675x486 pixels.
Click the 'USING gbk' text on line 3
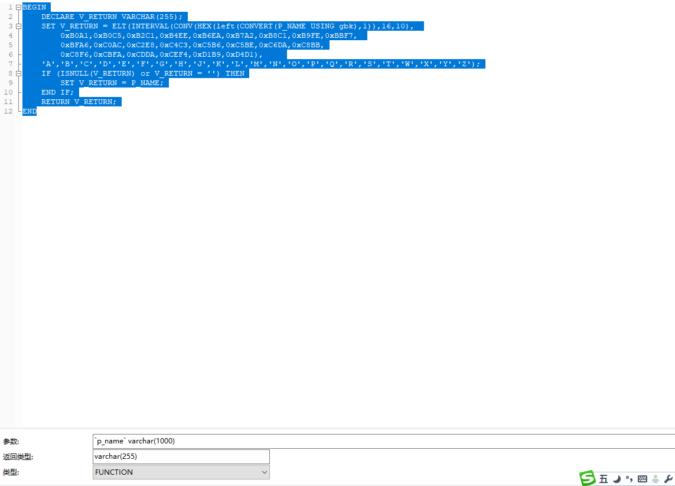pyautogui.click(x=332, y=26)
